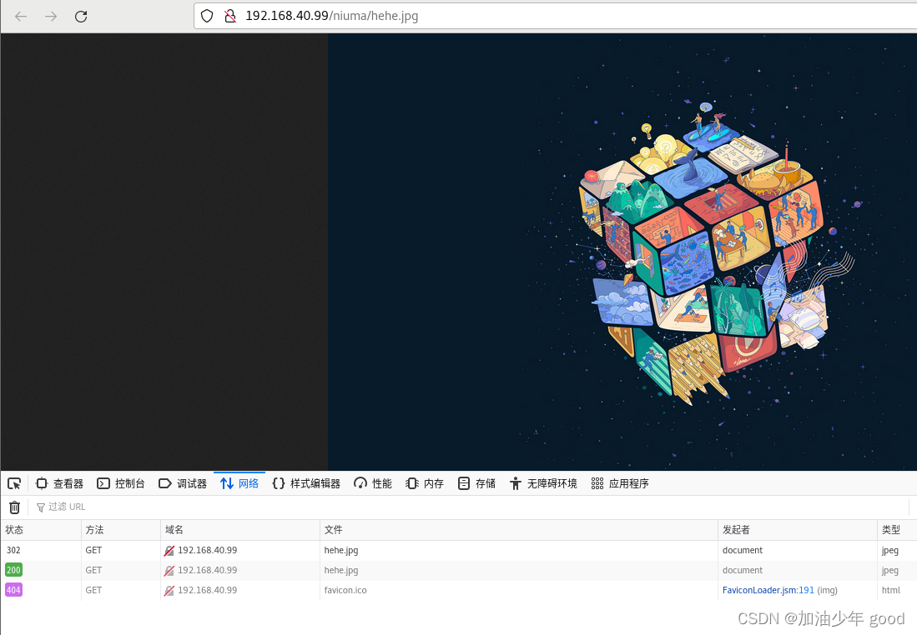Screen dimensions: 917x635
Task: Reload the current page
Action: click(81, 17)
